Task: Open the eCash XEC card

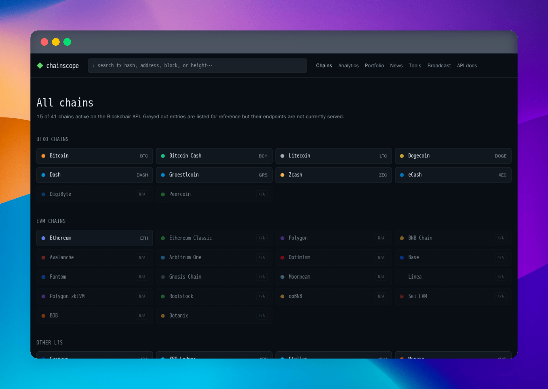Action: (453, 175)
